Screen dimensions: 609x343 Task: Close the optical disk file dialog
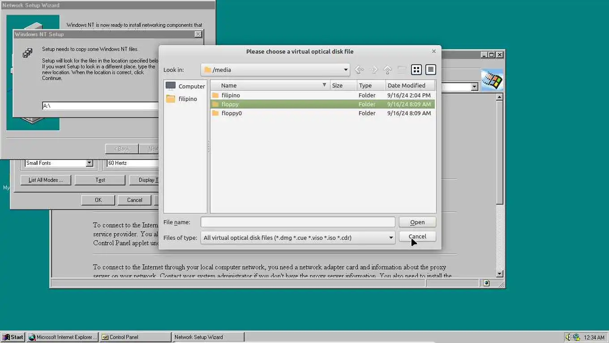point(433,51)
